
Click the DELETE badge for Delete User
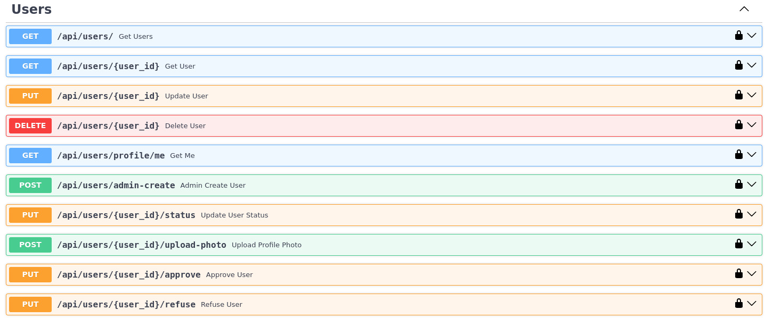pos(30,125)
